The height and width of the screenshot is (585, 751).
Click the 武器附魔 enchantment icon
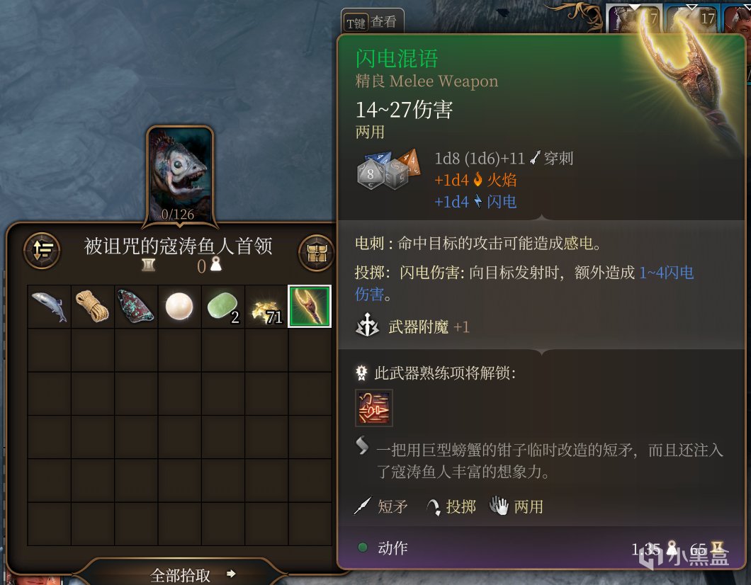(x=368, y=326)
